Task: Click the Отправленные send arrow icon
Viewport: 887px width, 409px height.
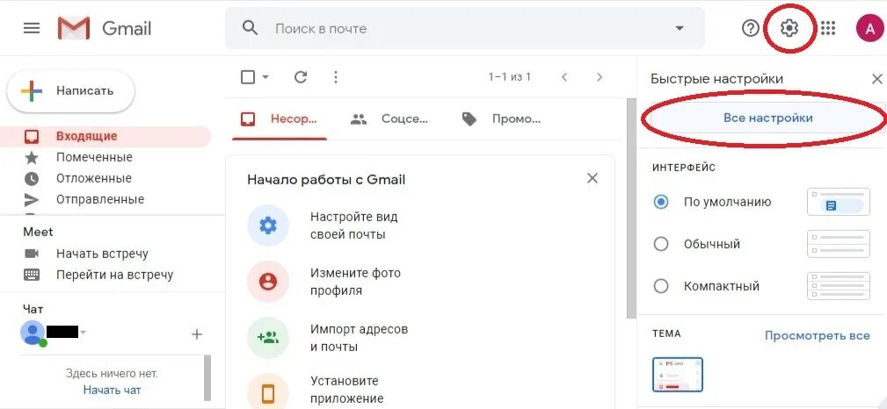Action: pos(32,199)
